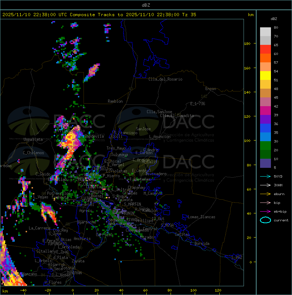Click the 'V_Flores' map label

click(x=53, y=282)
